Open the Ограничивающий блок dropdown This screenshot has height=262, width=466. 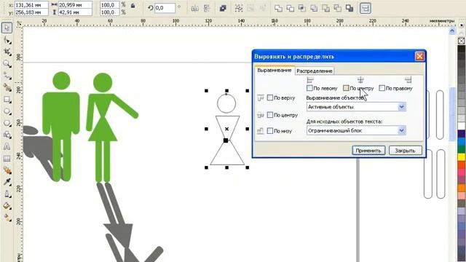pos(356,130)
